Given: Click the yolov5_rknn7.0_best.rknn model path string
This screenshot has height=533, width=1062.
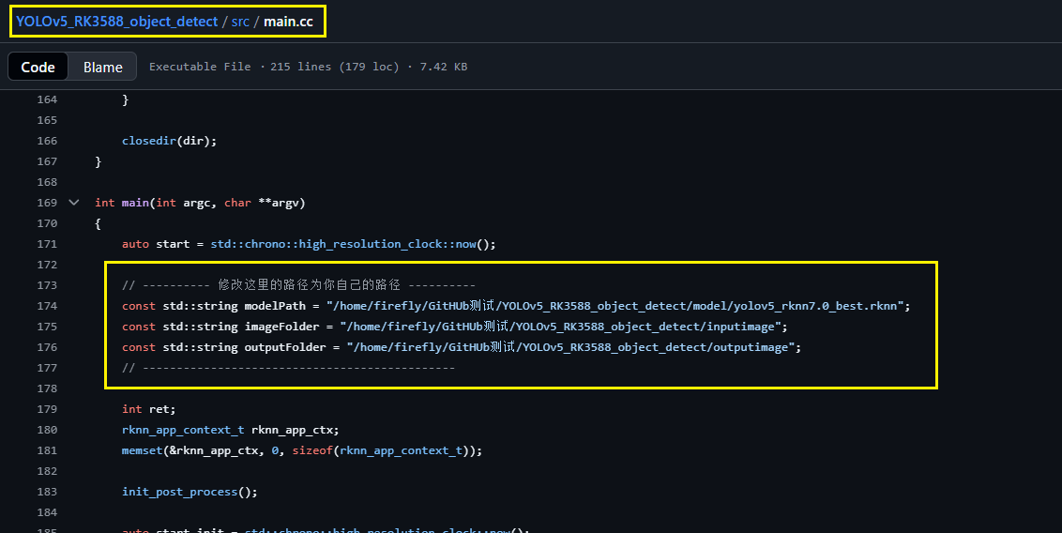Looking at the screenshot, I should click(615, 306).
